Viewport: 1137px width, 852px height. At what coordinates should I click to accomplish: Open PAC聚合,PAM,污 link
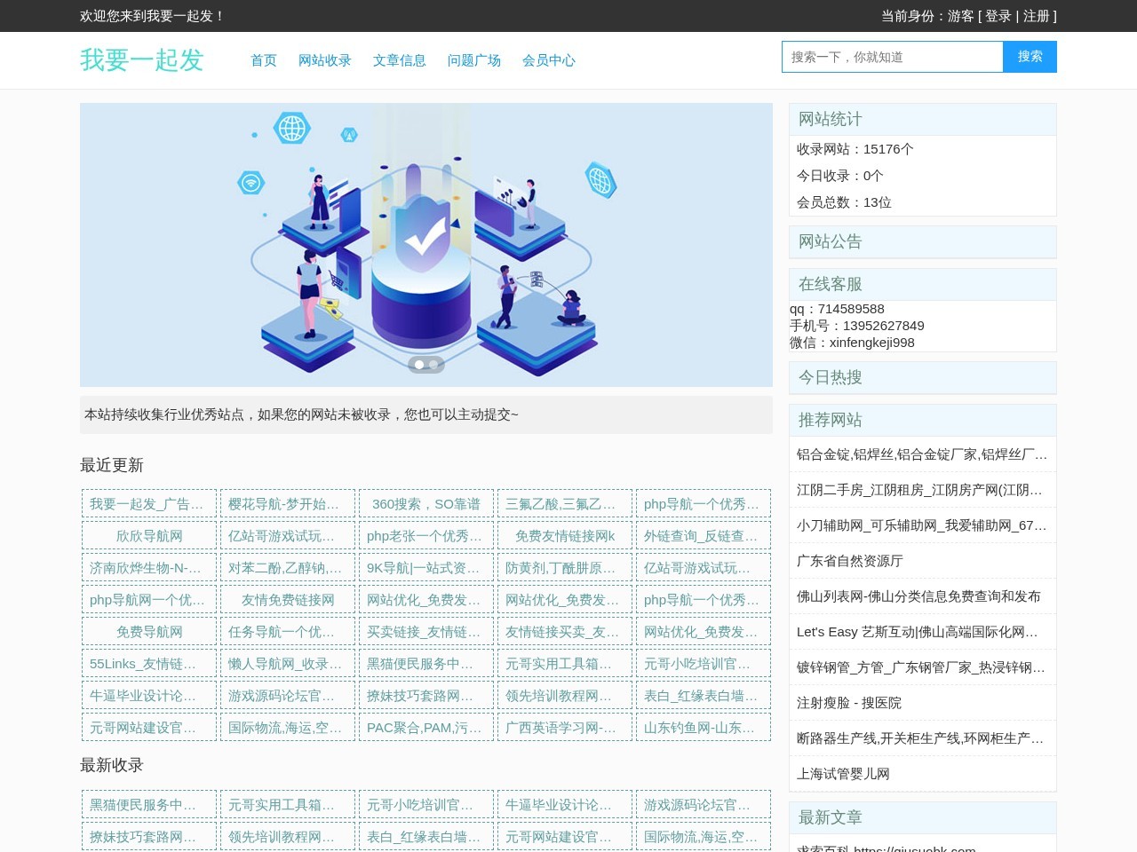coord(426,728)
